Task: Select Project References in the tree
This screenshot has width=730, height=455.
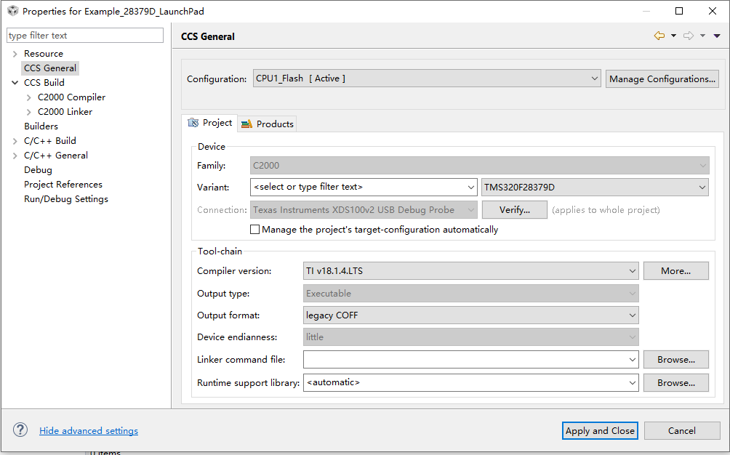Action: click(x=63, y=184)
